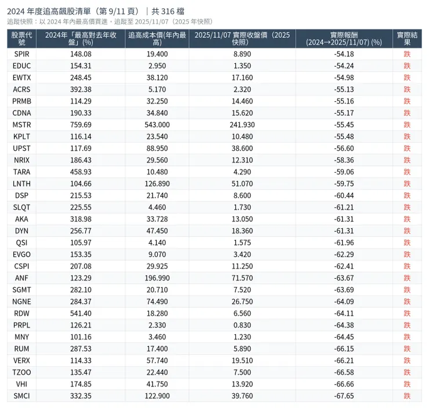The height and width of the screenshot is (409, 429).
Task: Click the 追高成本價 column header
Action: pyautogui.click(x=157, y=39)
